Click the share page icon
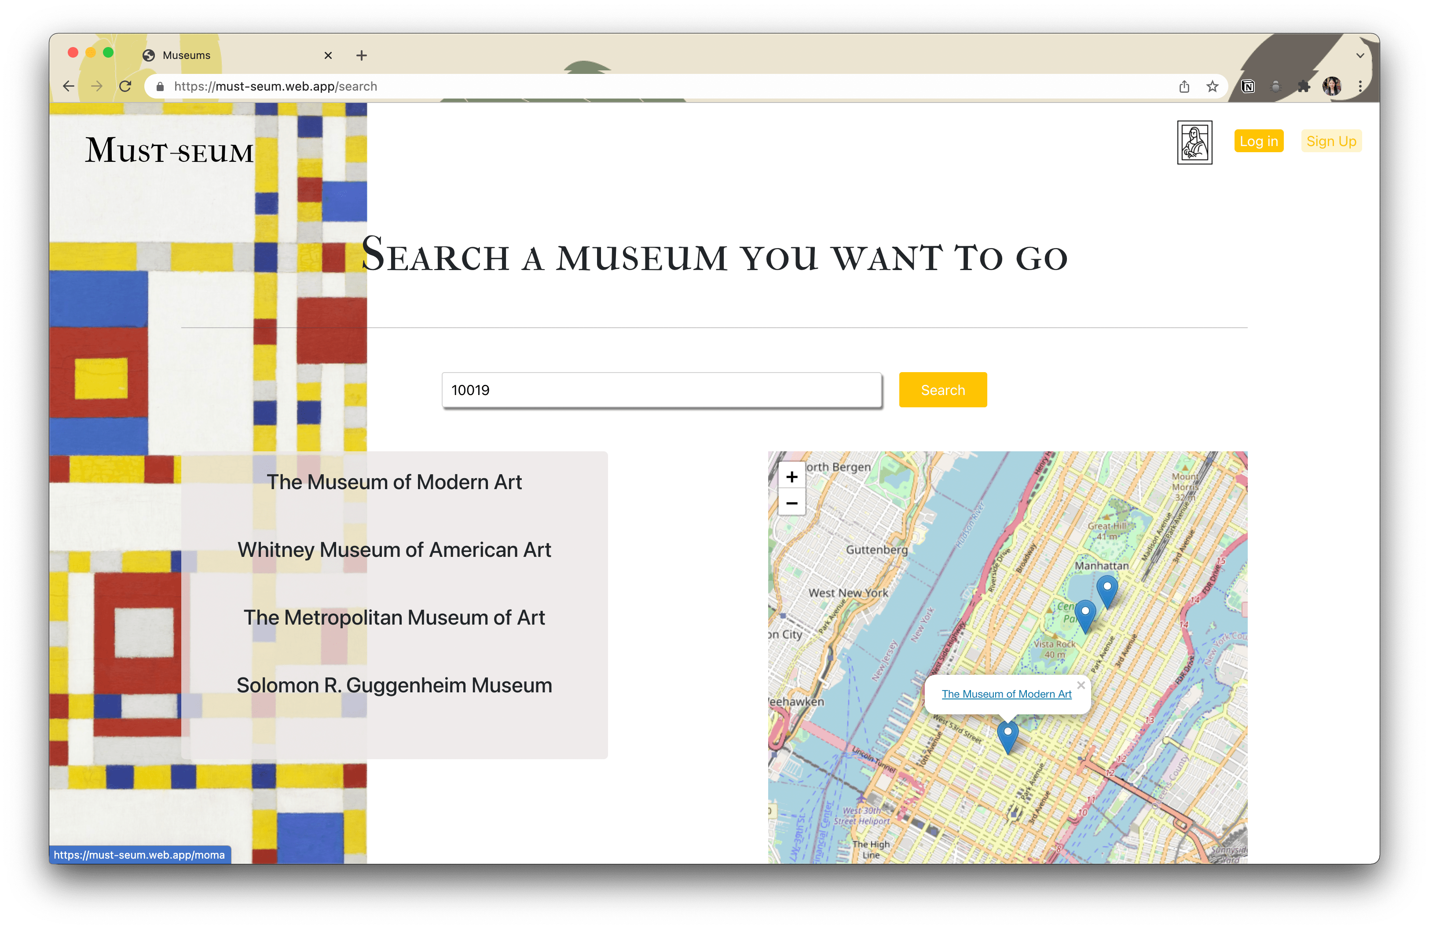The image size is (1429, 929). pos(1184,86)
